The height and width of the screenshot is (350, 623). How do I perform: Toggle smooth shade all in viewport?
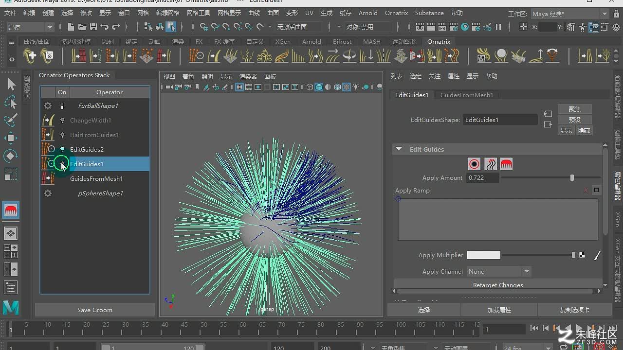(x=319, y=87)
